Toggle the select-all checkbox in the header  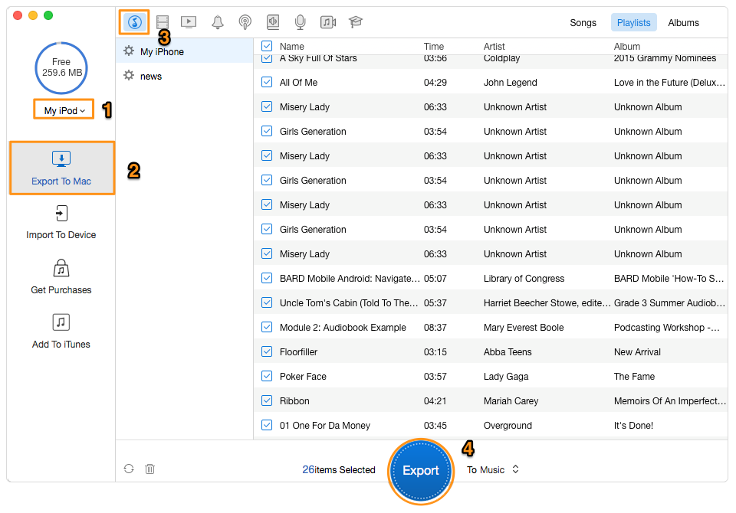(267, 46)
